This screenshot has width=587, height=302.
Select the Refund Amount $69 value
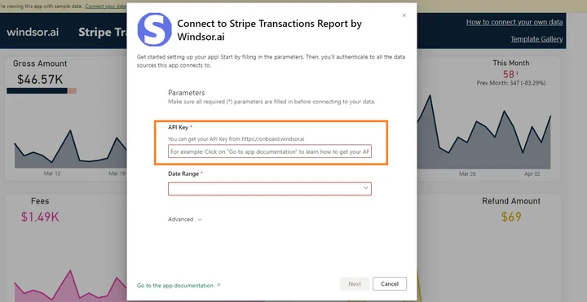click(x=511, y=217)
